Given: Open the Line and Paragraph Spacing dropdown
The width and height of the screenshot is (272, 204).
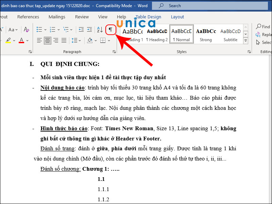Looking at the screenshot, I should click(x=75, y=40).
